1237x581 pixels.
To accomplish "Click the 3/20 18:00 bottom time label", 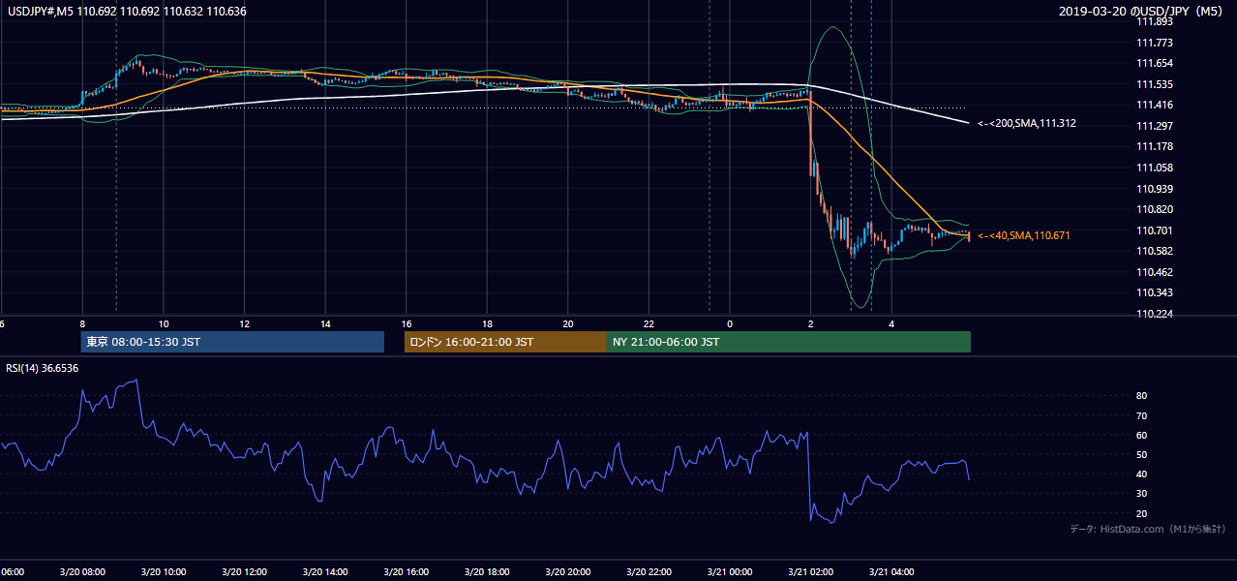I will pos(488,571).
